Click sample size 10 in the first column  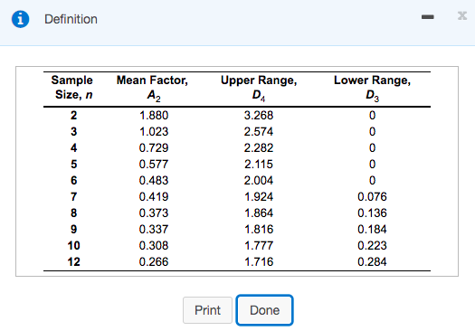(73, 246)
